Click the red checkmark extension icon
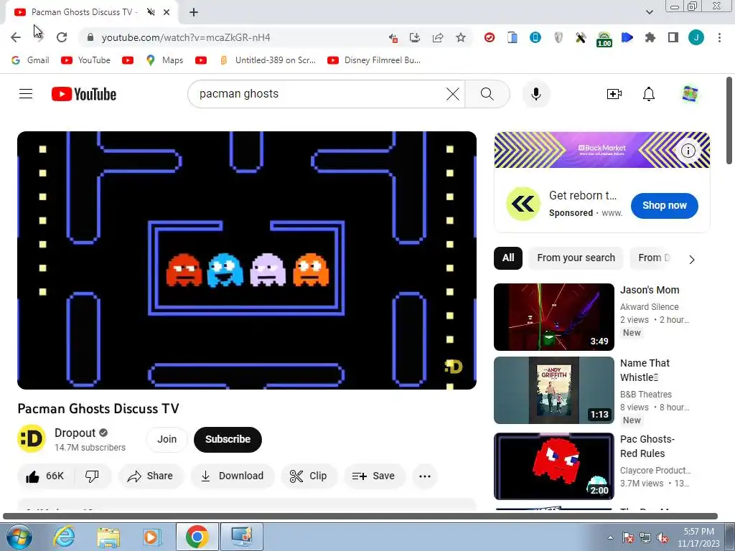The width and height of the screenshot is (735, 551). point(490,37)
